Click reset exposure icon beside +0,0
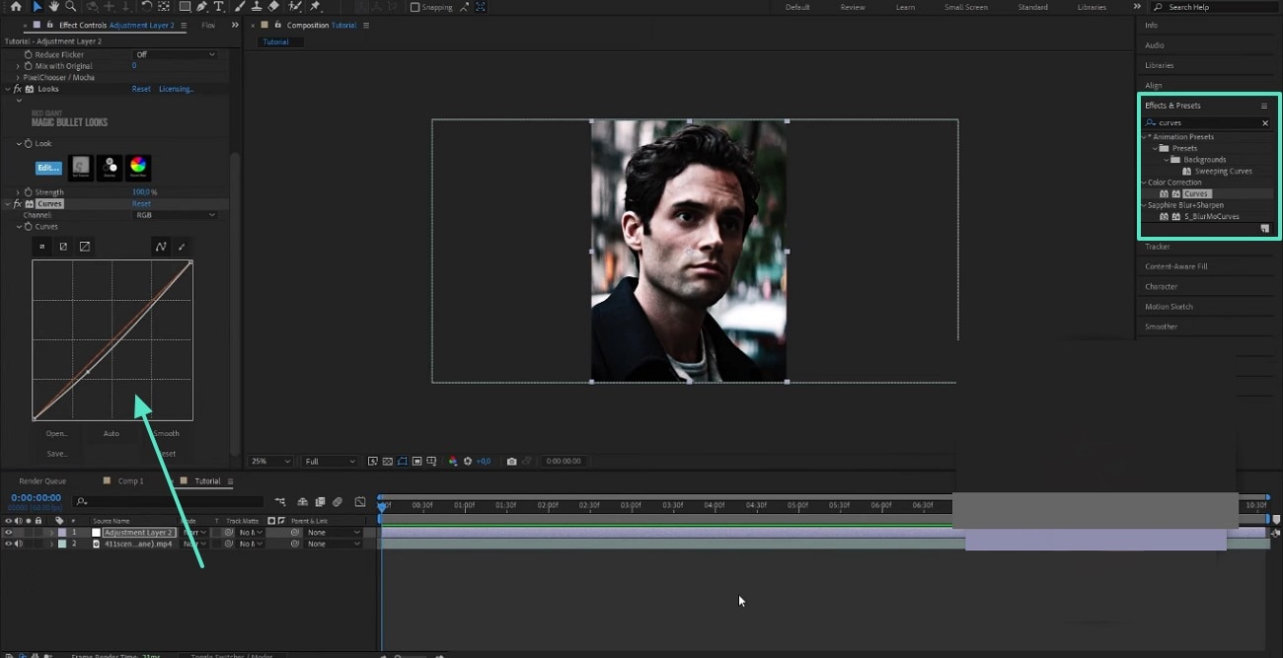Screen dimensions: 1283x658 pyautogui.click(x=468, y=461)
